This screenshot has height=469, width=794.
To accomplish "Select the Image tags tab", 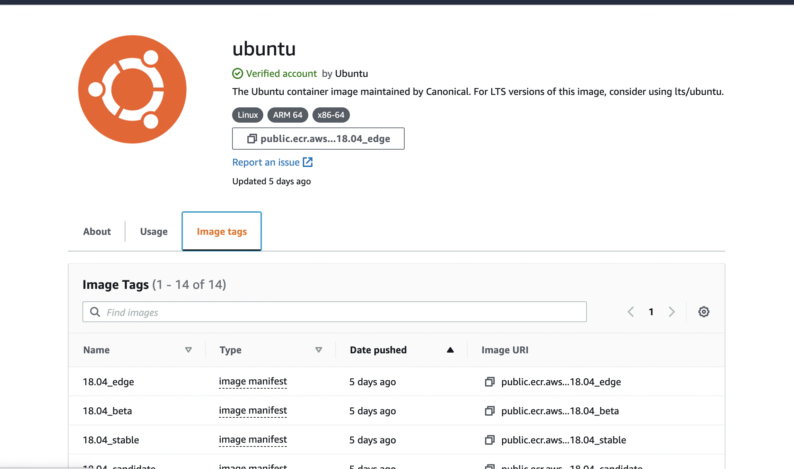I will [222, 231].
